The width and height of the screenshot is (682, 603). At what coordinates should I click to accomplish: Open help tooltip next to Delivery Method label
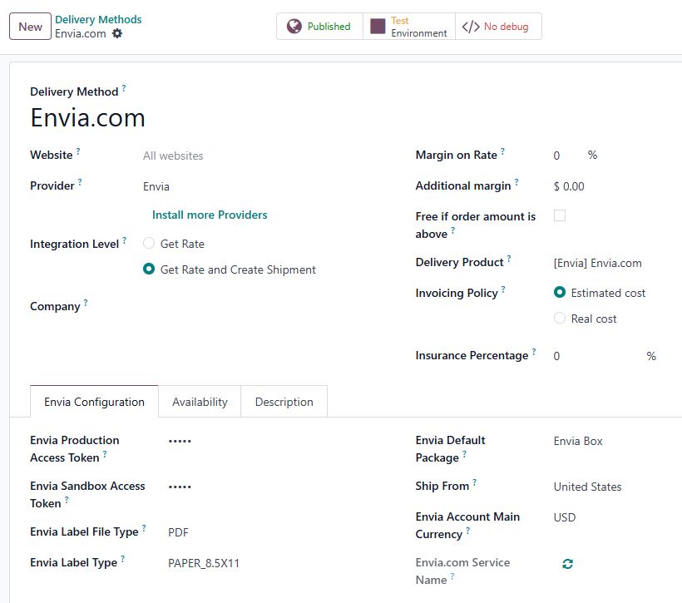tap(124, 87)
